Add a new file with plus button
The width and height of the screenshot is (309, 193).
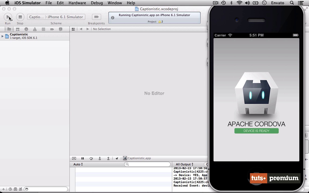click(3, 189)
